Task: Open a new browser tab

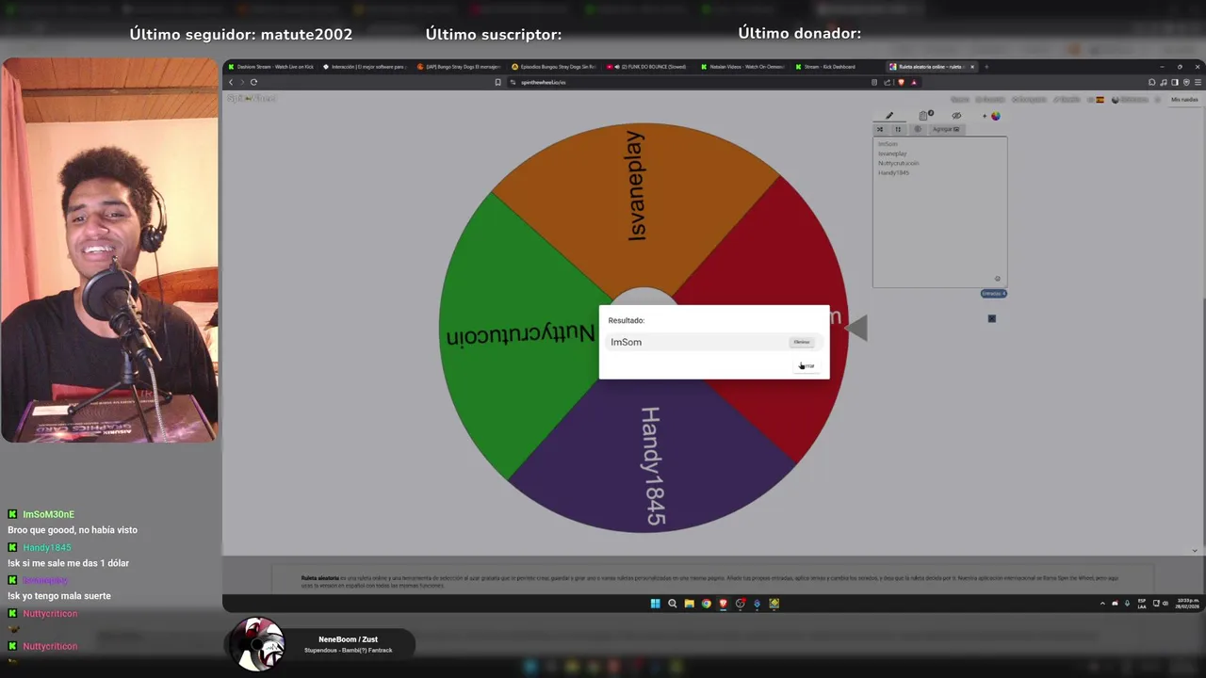Action: (x=986, y=67)
